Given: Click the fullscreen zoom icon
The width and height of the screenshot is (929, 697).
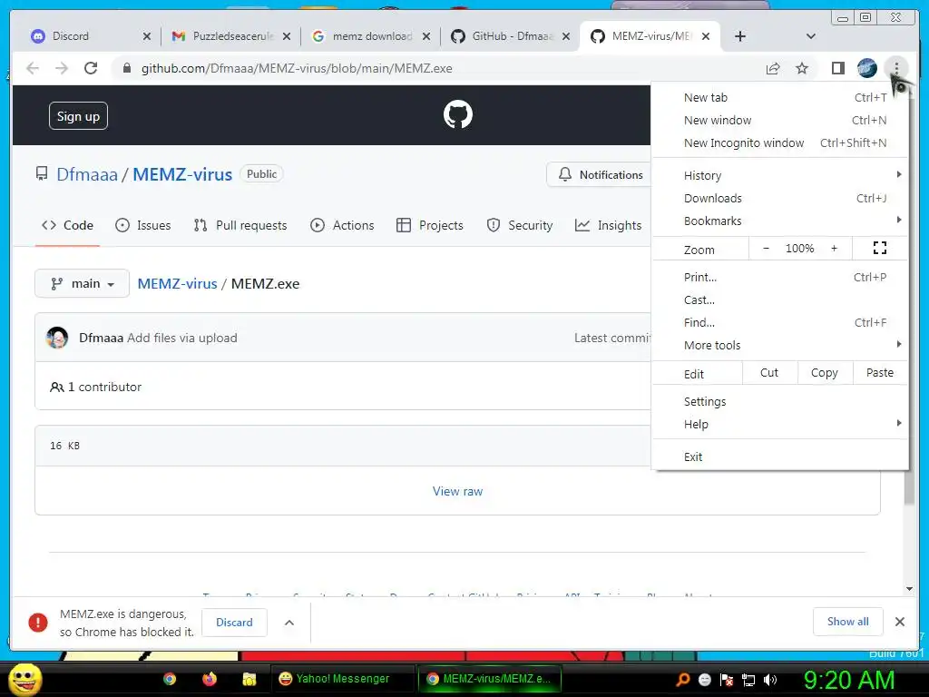Looking at the screenshot, I should pos(880,249).
